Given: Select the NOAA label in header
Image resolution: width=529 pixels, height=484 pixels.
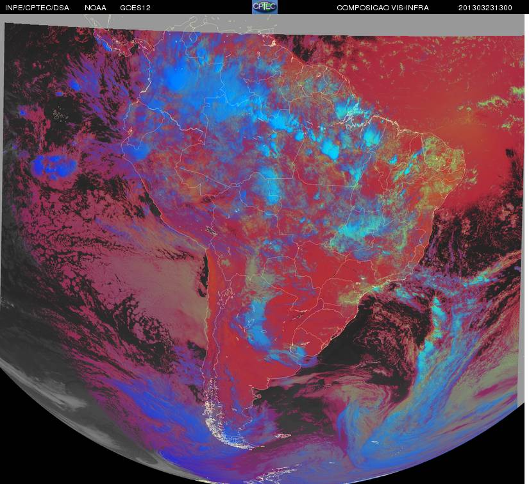Looking at the screenshot, I should [96, 8].
